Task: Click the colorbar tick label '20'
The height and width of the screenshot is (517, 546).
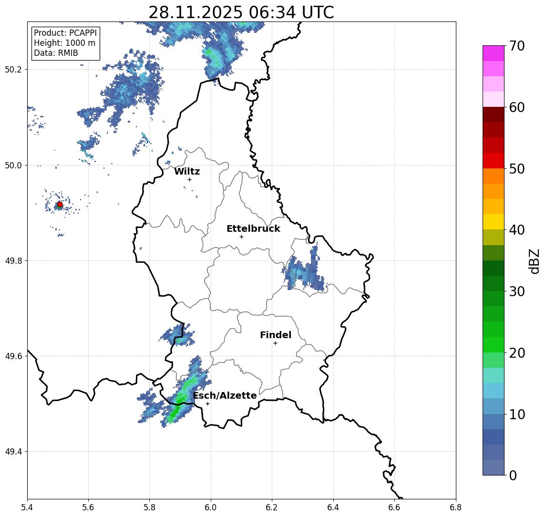Action: click(517, 352)
